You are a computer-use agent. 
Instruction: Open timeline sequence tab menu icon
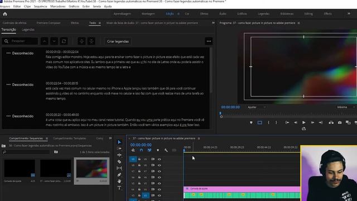pyautogui.click(x=199, y=138)
